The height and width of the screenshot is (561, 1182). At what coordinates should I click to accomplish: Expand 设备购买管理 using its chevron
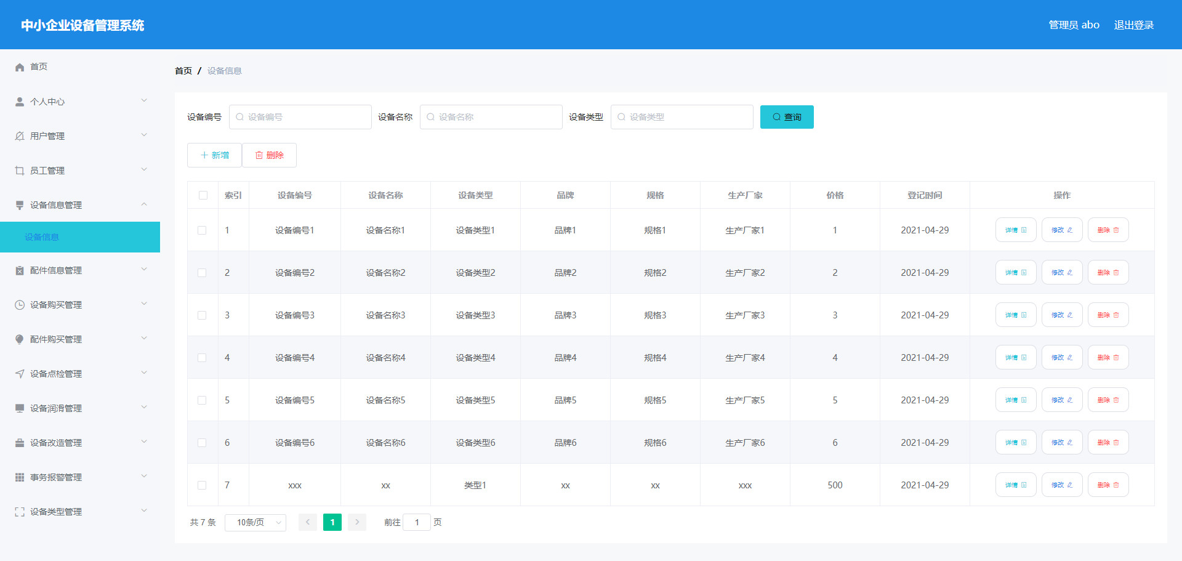pyautogui.click(x=144, y=304)
